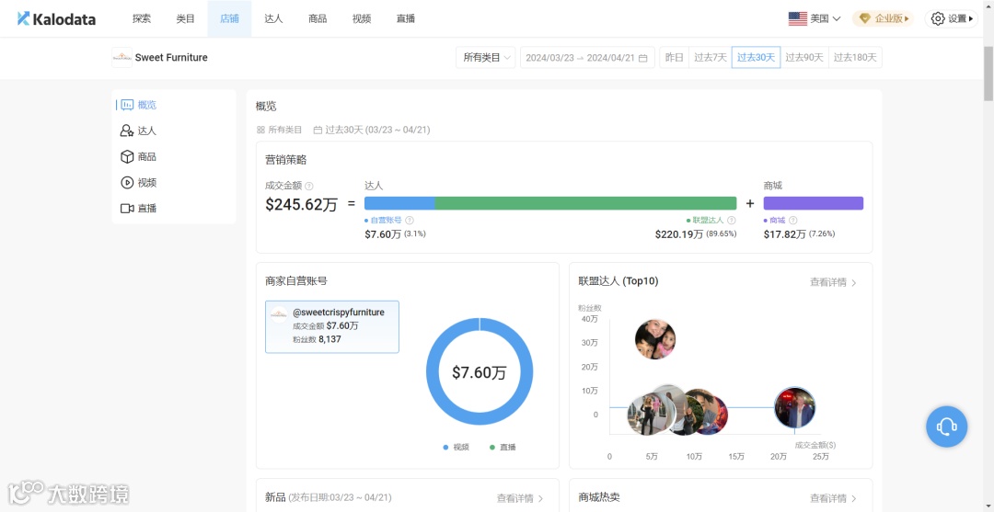This screenshot has width=994, height=512.
Task: Select the 过去90天 time range
Action: point(803,58)
